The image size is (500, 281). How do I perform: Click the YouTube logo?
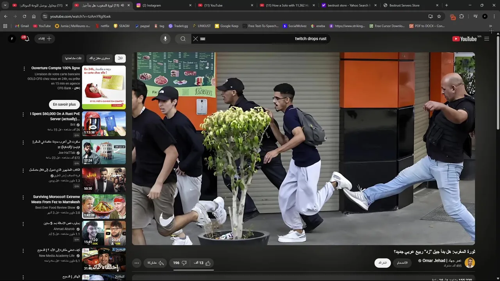click(x=464, y=39)
